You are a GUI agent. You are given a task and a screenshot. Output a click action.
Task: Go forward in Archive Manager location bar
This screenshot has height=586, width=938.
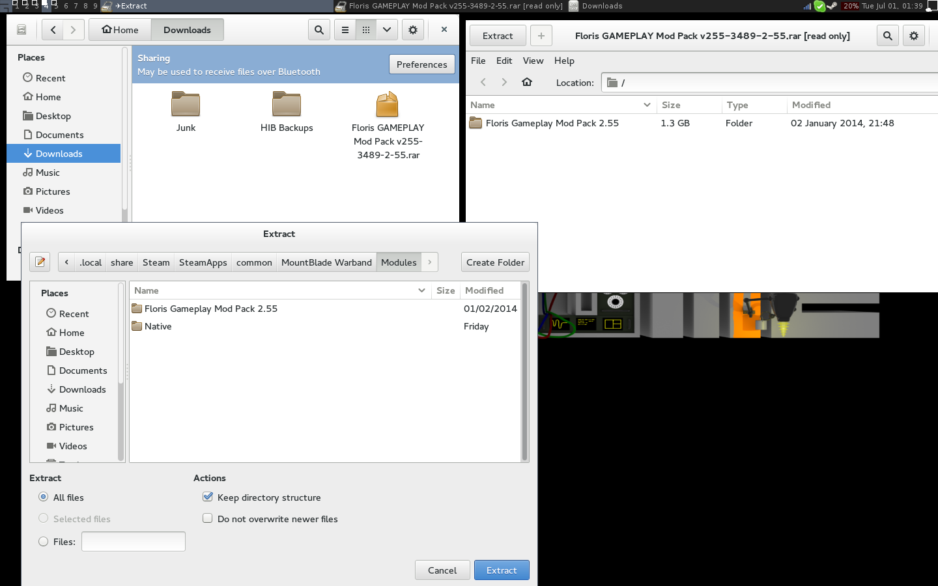pos(504,82)
